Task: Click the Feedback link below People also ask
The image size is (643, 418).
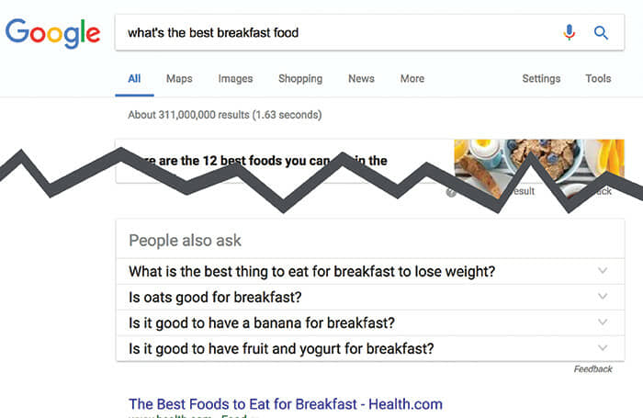Action: 593,369
